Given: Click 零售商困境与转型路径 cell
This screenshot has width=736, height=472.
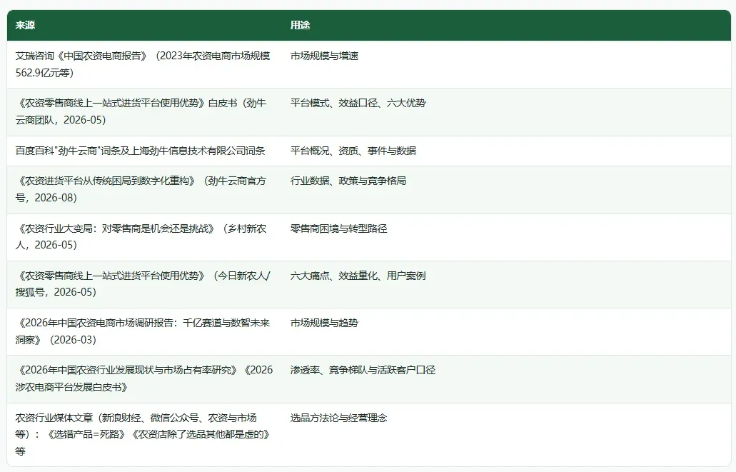Looking at the screenshot, I should click(x=506, y=237).
